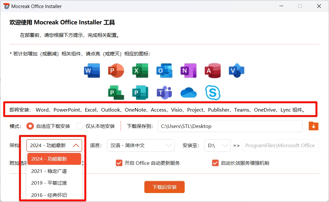Click the orange download folder browse icon
This screenshot has width=329, height=202.
[x=314, y=126]
